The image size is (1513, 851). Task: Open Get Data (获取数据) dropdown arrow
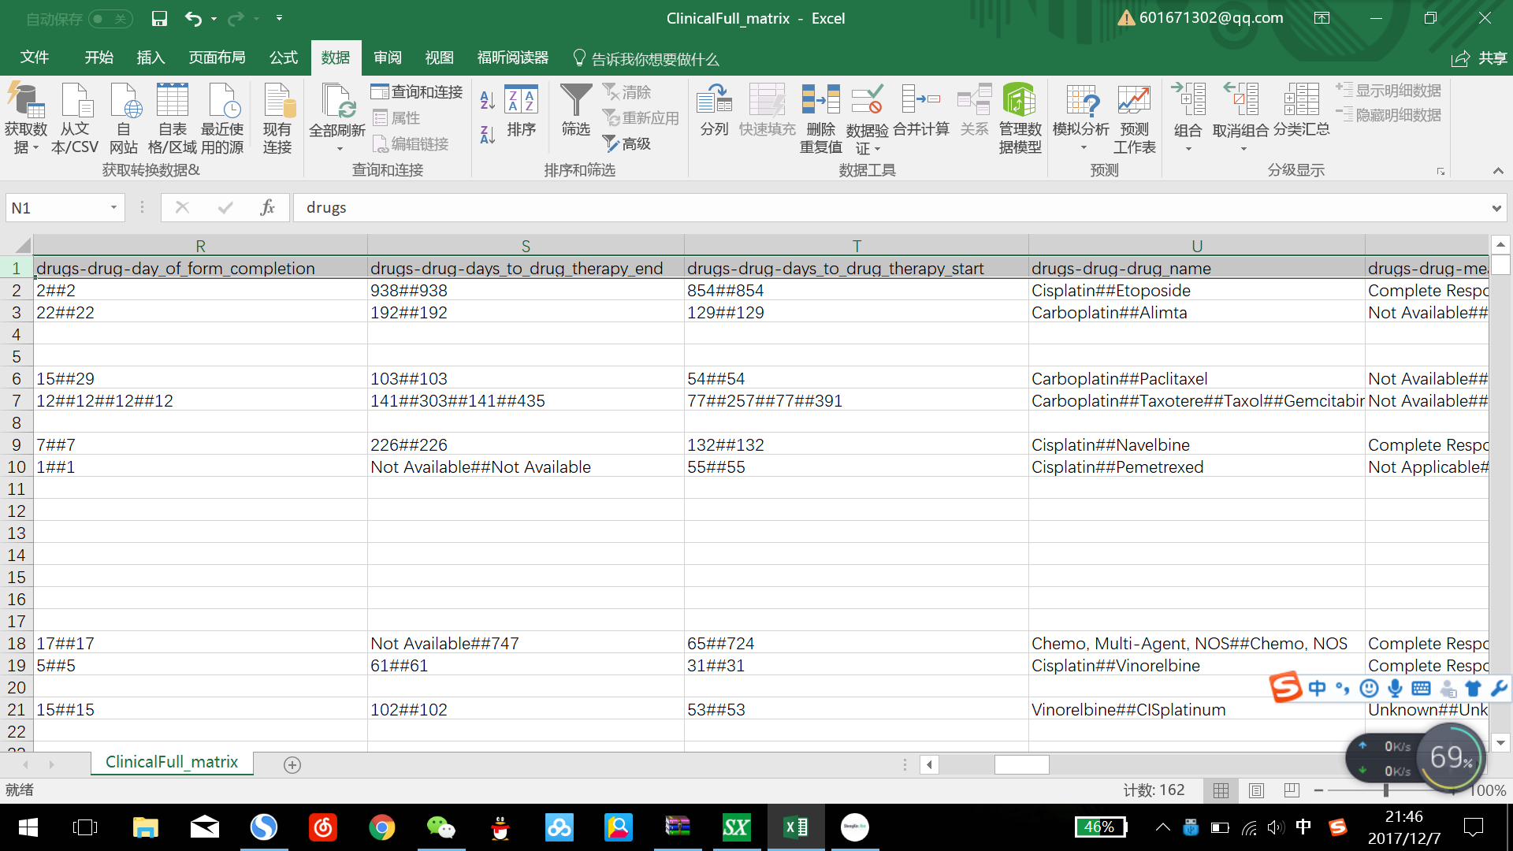pyautogui.click(x=35, y=148)
